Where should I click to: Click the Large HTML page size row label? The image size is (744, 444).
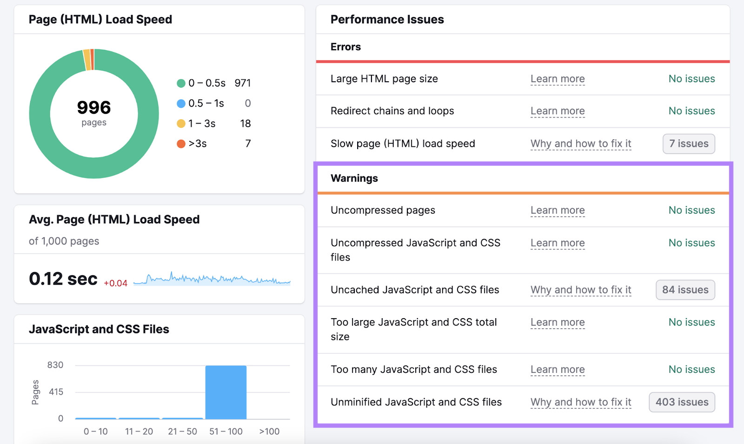point(384,79)
